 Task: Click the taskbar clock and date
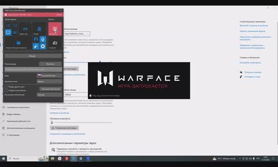coord(265,158)
